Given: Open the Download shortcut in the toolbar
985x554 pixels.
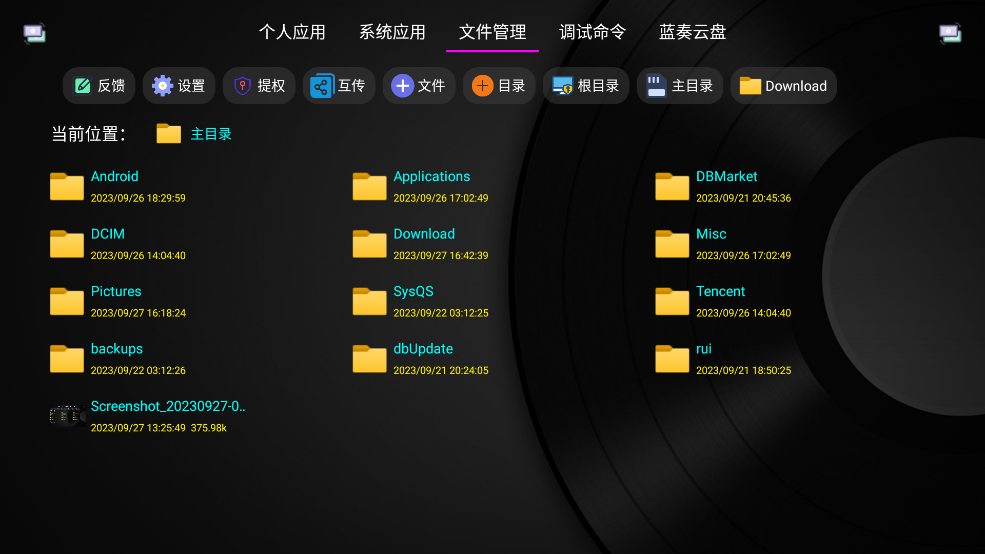Looking at the screenshot, I should pos(783,86).
